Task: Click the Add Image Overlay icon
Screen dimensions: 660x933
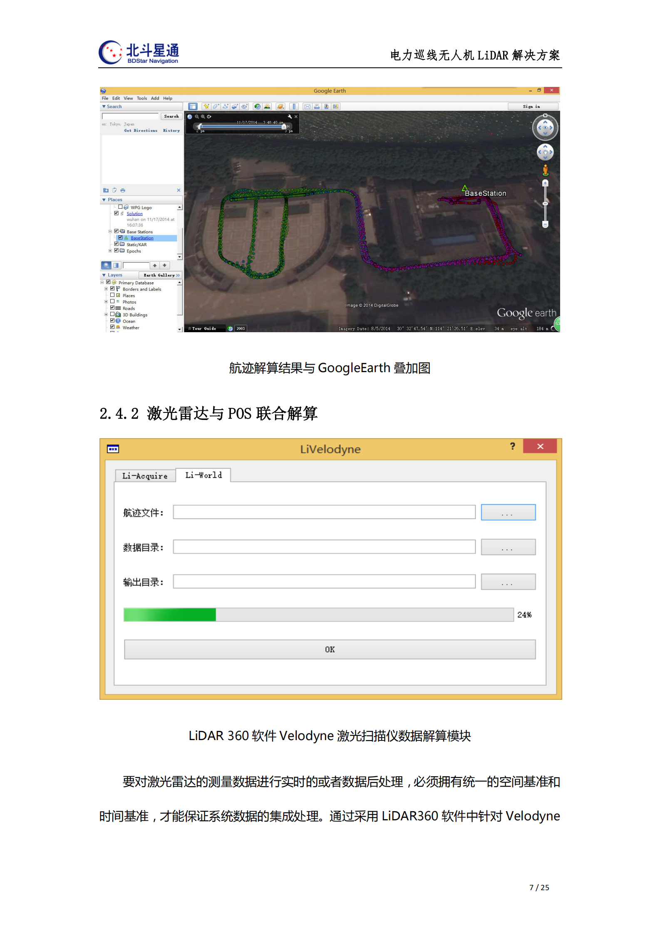Action: [x=235, y=106]
